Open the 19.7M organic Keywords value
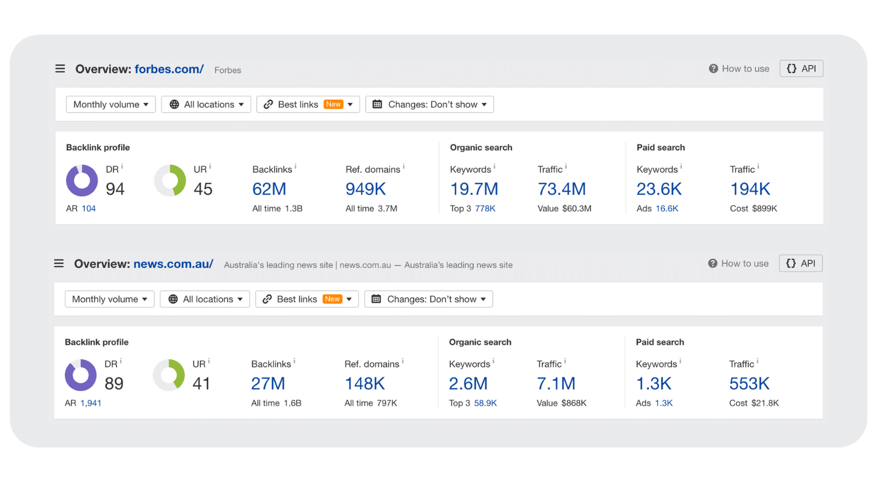The image size is (877, 482). 474,189
